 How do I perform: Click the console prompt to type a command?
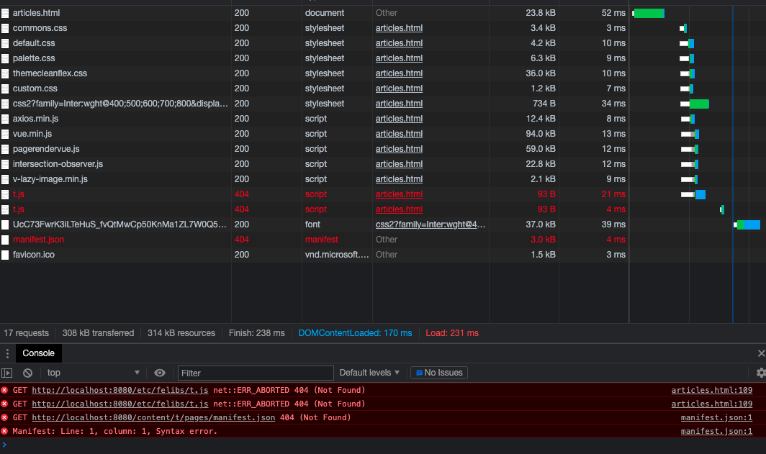tap(72, 445)
